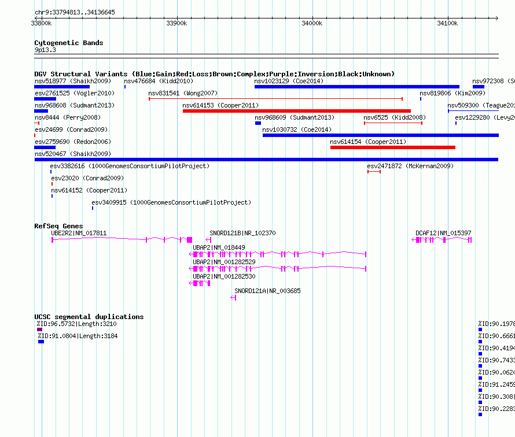Select the nsv614154 (Cooper2011) red bar
Viewport: 515px width, 437px height.
pos(393,147)
